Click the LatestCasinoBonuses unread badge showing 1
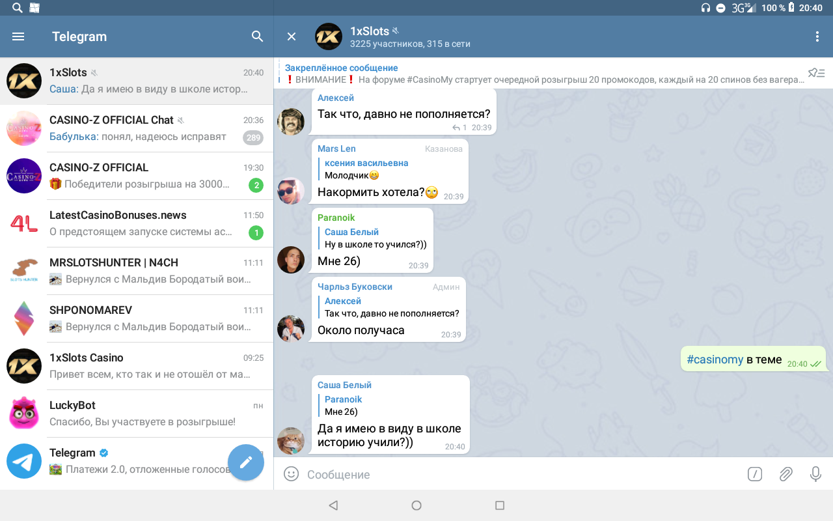 coord(256,232)
